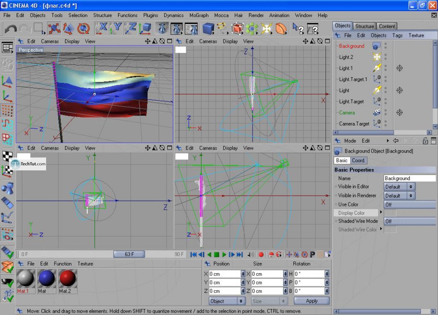
Task: Click the Shaded Wire Color swatch
Action: [x=390, y=230]
